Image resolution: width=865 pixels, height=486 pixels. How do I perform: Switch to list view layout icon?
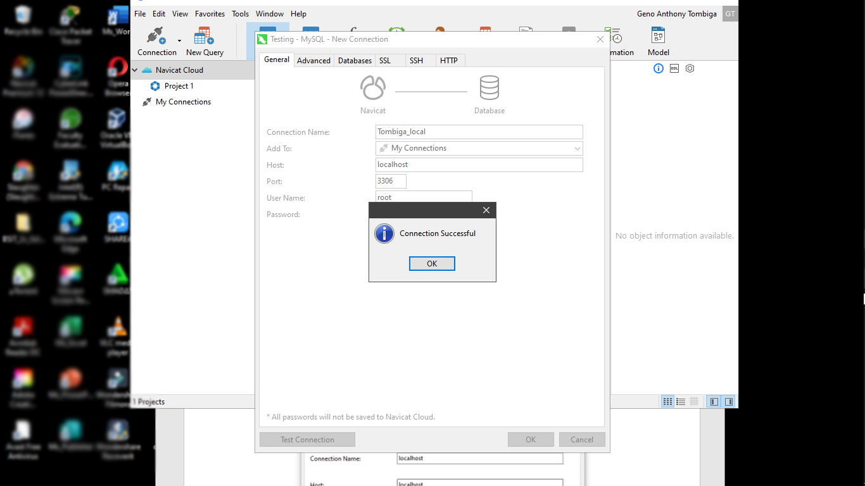tap(681, 401)
